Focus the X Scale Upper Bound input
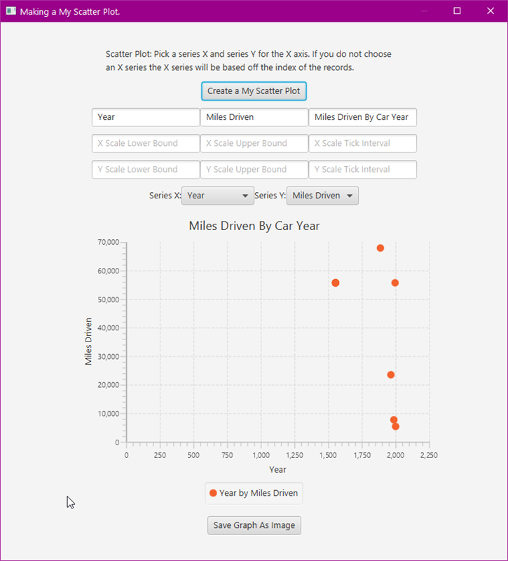 click(254, 143)
